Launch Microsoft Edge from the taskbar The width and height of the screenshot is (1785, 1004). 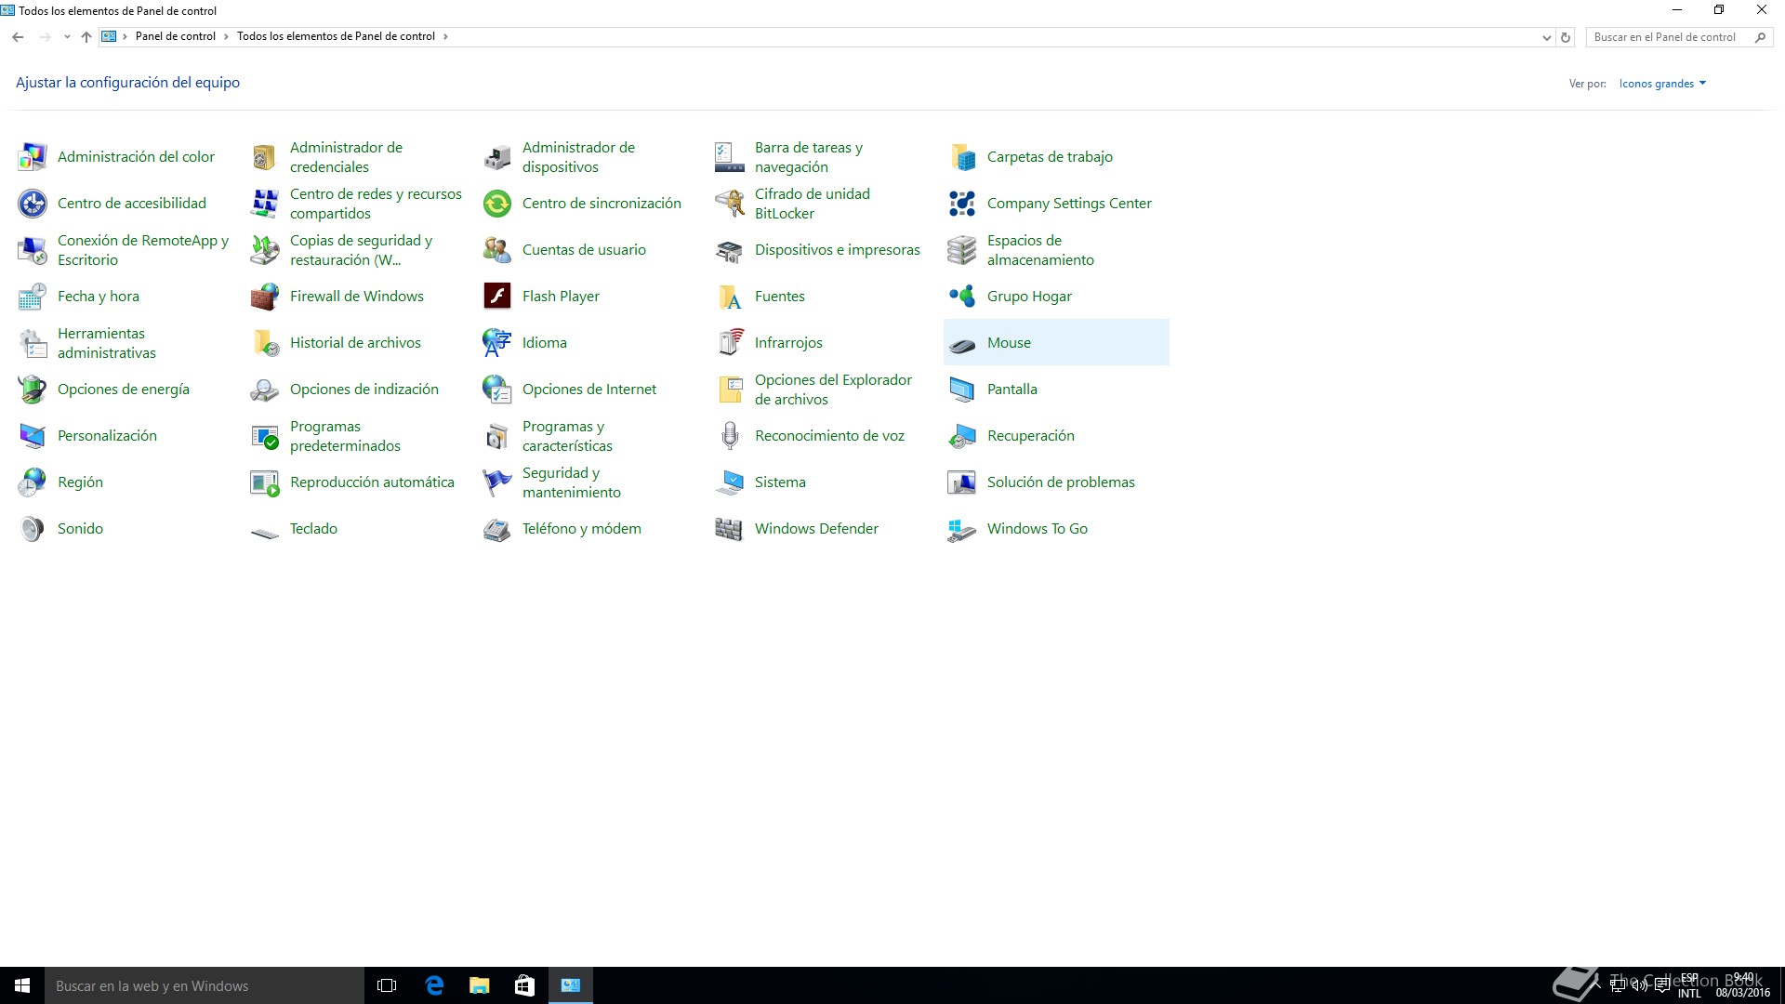pyautogui.click(x=433, y=985)
